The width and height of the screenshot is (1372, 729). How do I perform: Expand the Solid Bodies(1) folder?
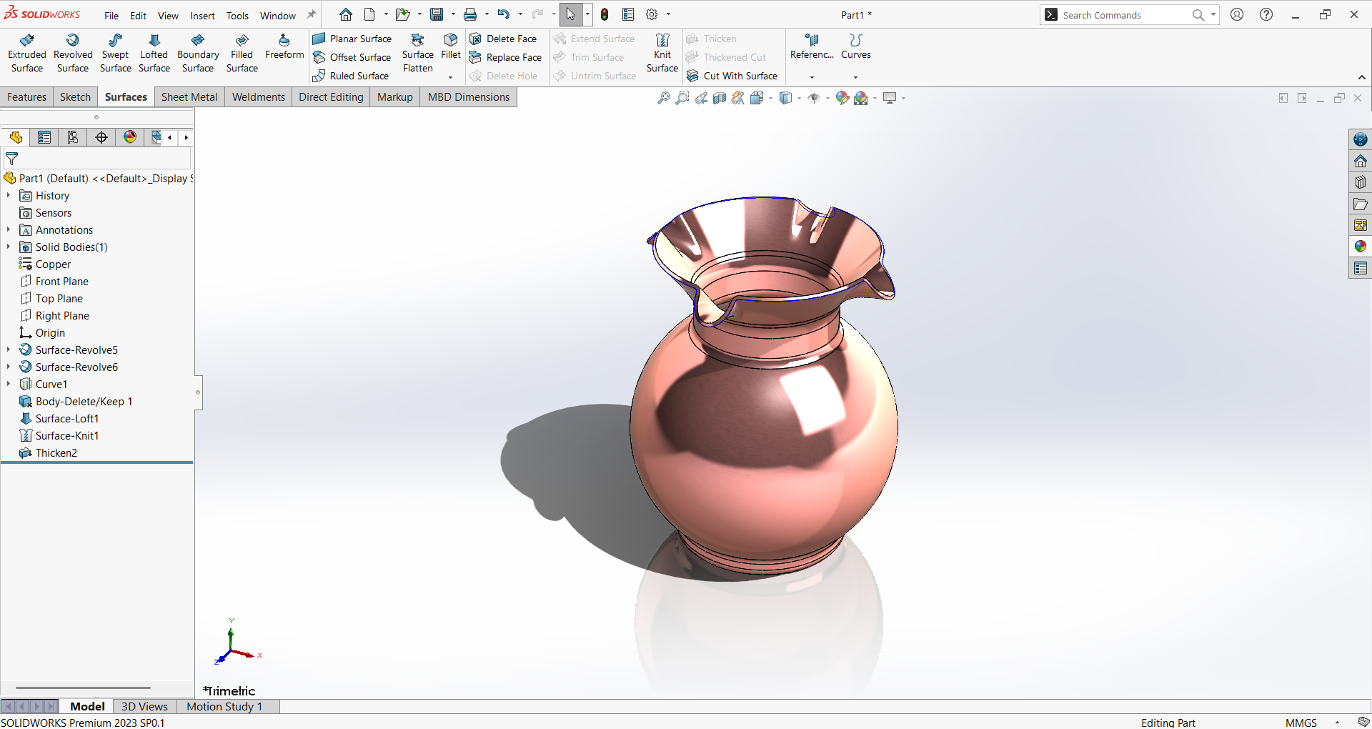9,247
